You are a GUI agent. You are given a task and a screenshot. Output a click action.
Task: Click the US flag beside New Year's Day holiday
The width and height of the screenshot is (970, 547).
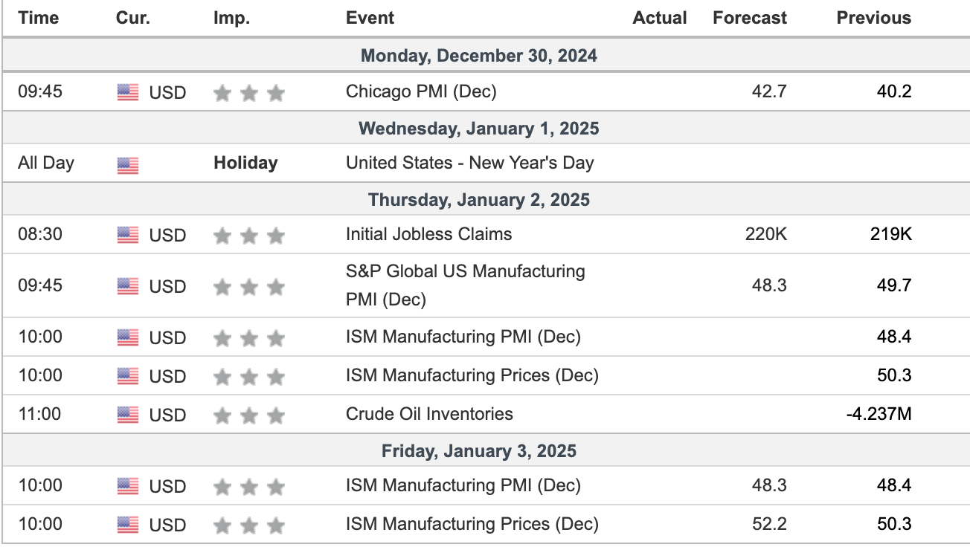click(x=128, y=164)
